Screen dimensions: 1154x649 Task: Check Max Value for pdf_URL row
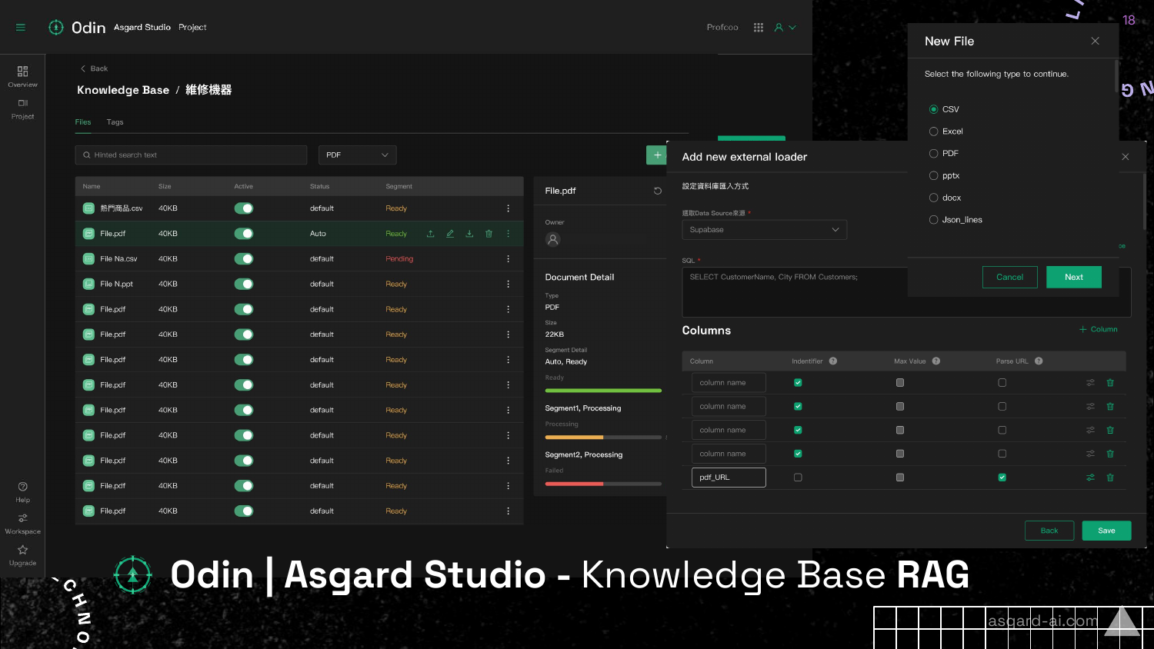coord(900,478)
